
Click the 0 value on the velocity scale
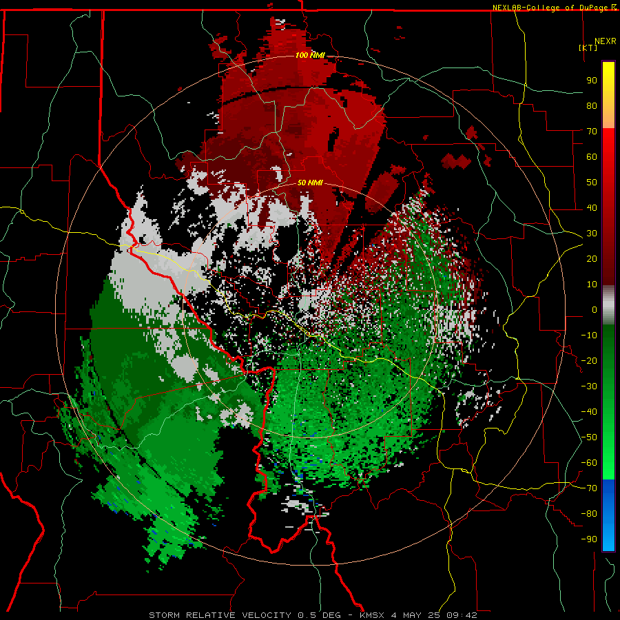(x=595, y=310)
